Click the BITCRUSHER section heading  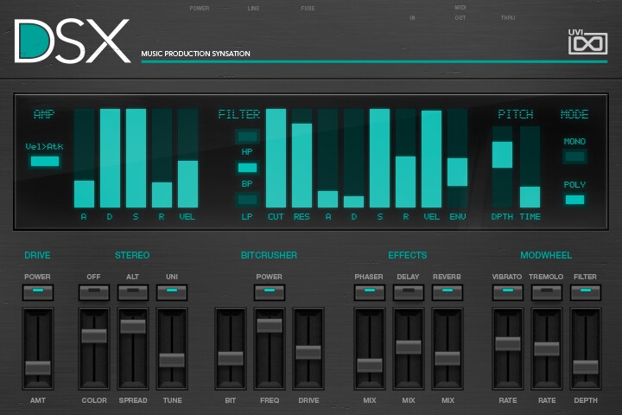pyautogui.click(x=269, y=255)
